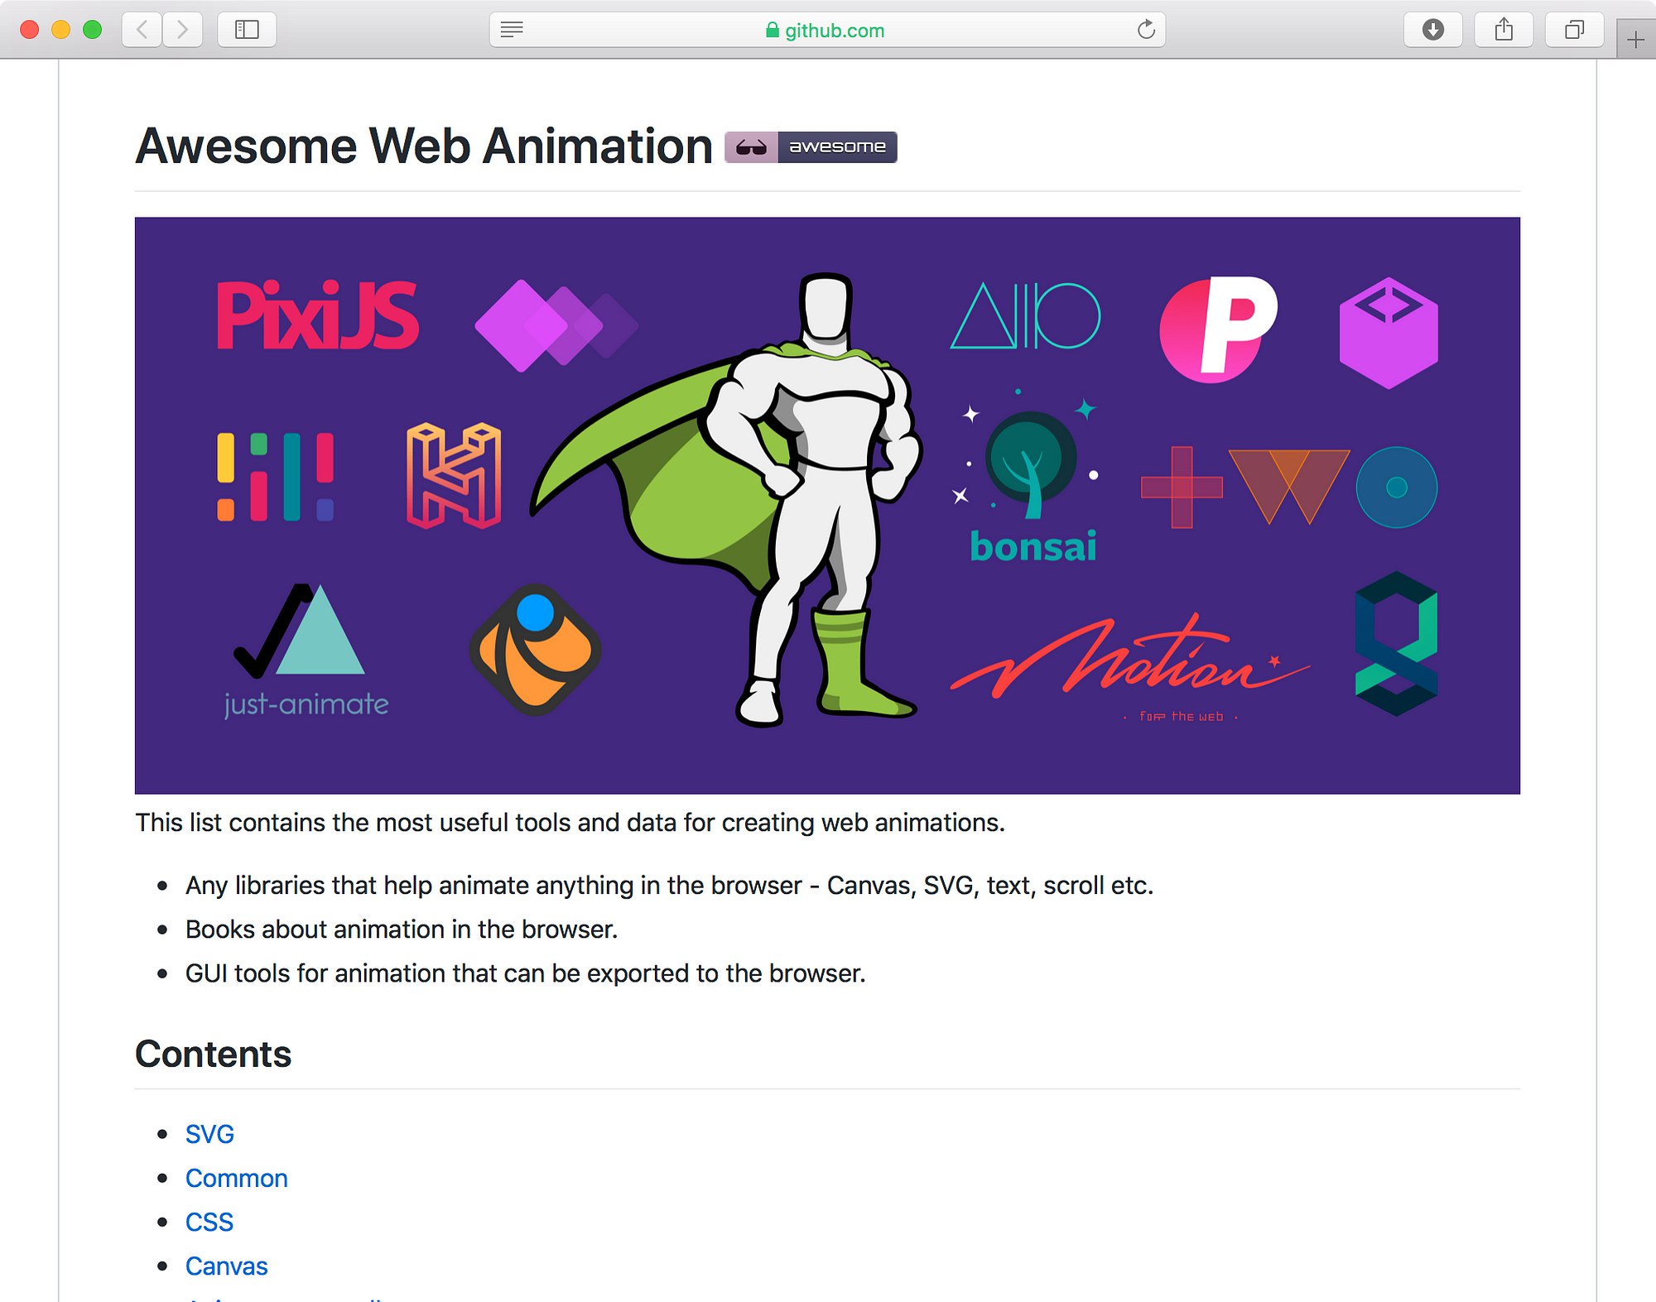Go forward with Safari's forward arrow
The height and width of the screenshot is (1302, 1656).
pos(183,30)
